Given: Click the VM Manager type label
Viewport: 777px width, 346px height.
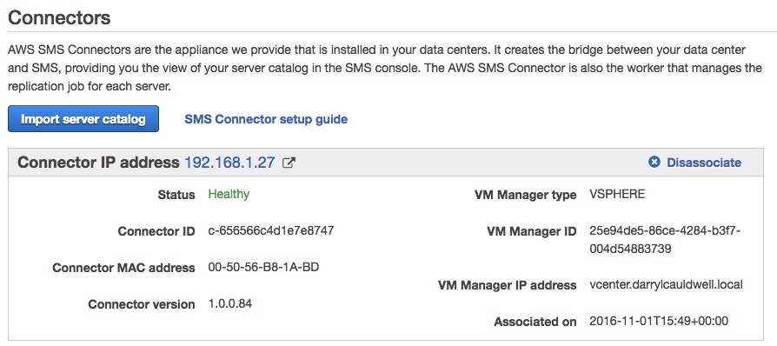Looking at the screenshot, I should click(525, 196).
